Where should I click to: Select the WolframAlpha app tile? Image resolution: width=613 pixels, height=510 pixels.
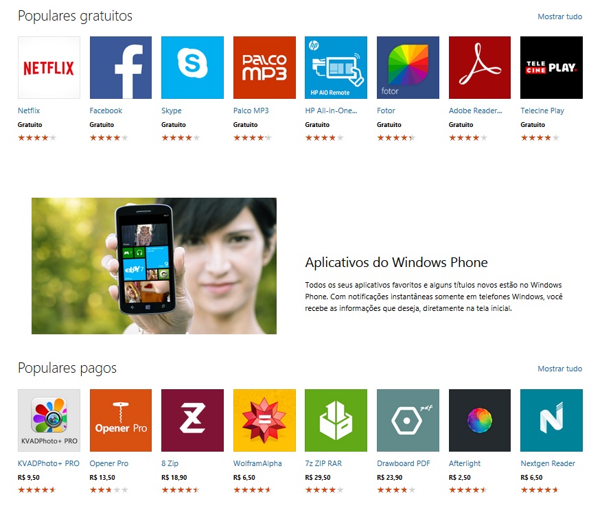[x=264, y=420]
